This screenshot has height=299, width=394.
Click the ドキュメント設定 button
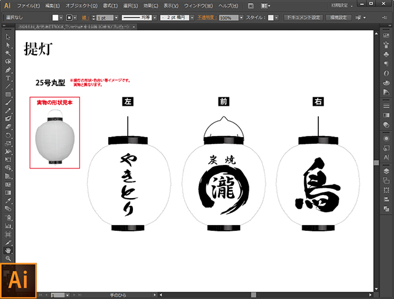(x=302, y=18)
